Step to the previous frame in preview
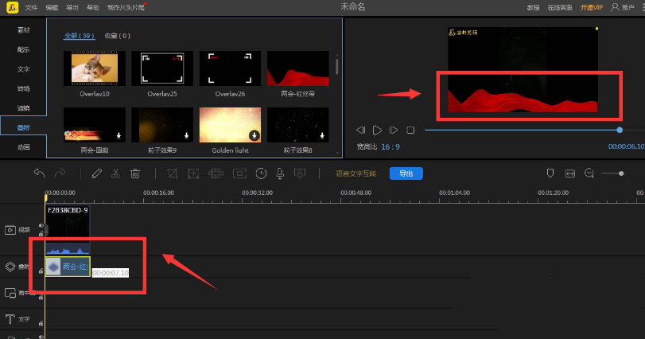The width and height of the screenshot is (645, 339). click(x=361, y=130)
